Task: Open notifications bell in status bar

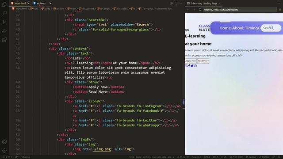Action: pyautogui.click(x=279, y=157)
